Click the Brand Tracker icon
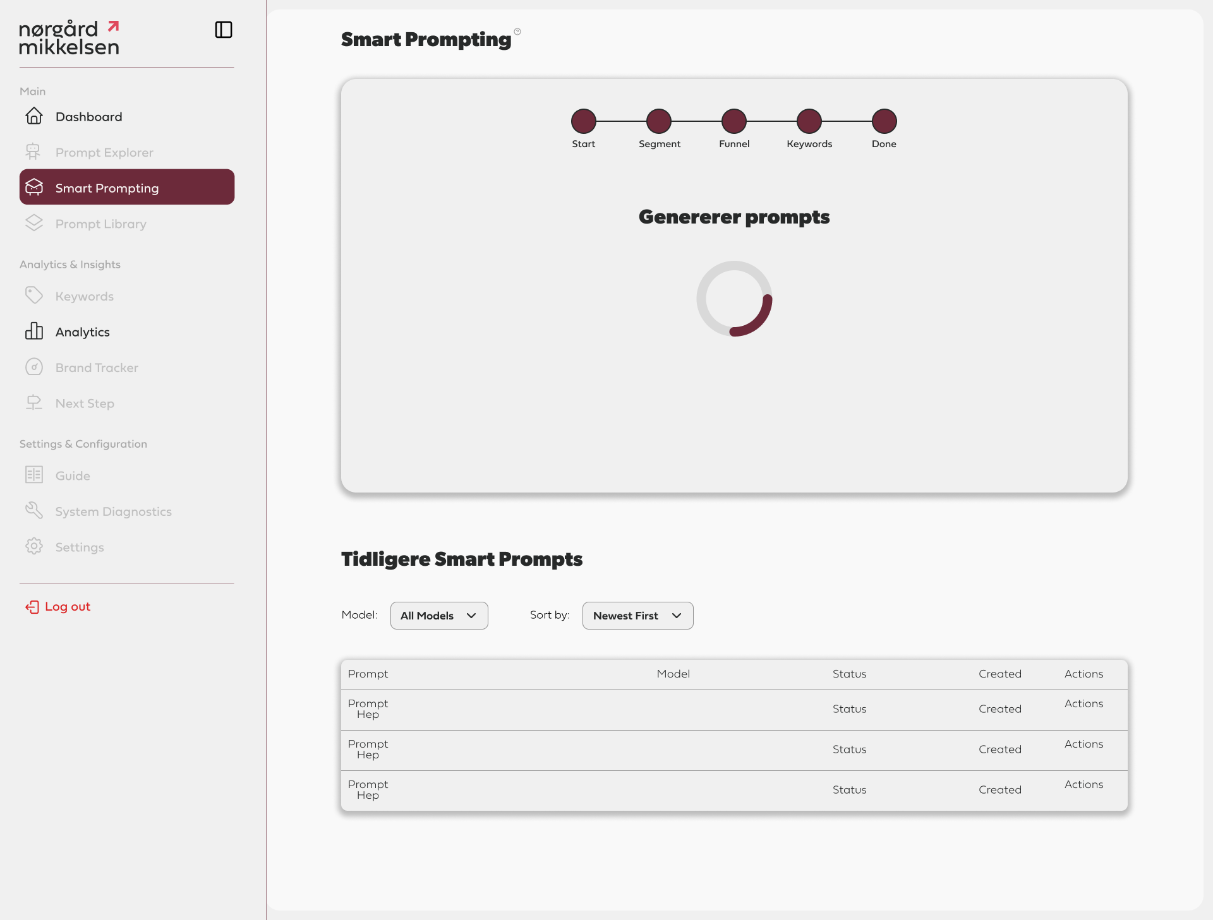This screenshot has width=1213, height=920. point(34,367)
